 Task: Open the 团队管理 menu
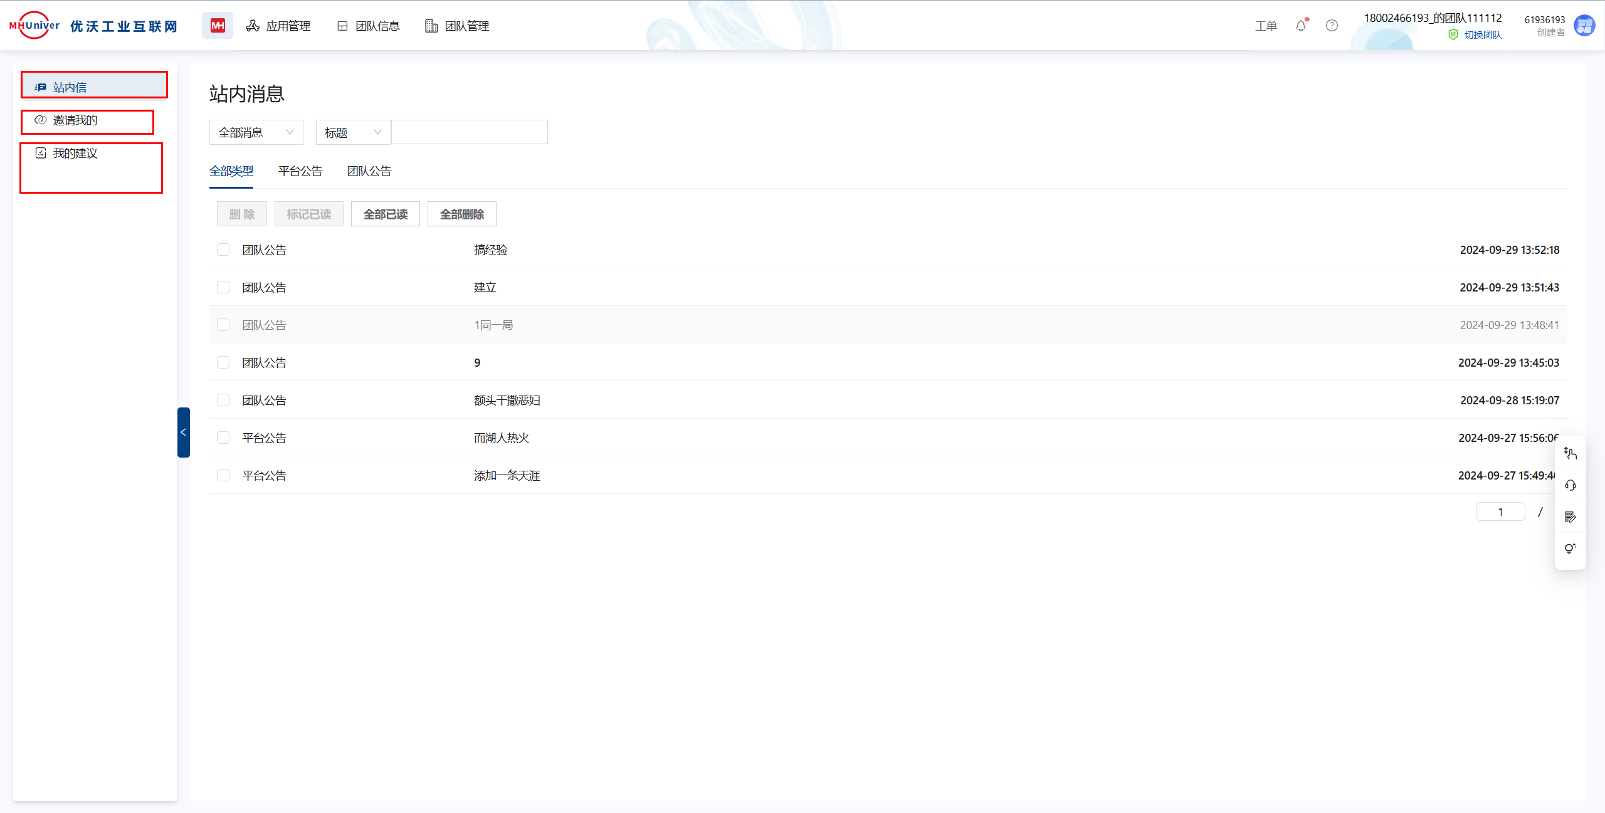[x=457, y=26]
